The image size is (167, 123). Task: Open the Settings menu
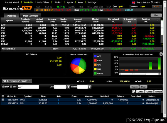92,2
